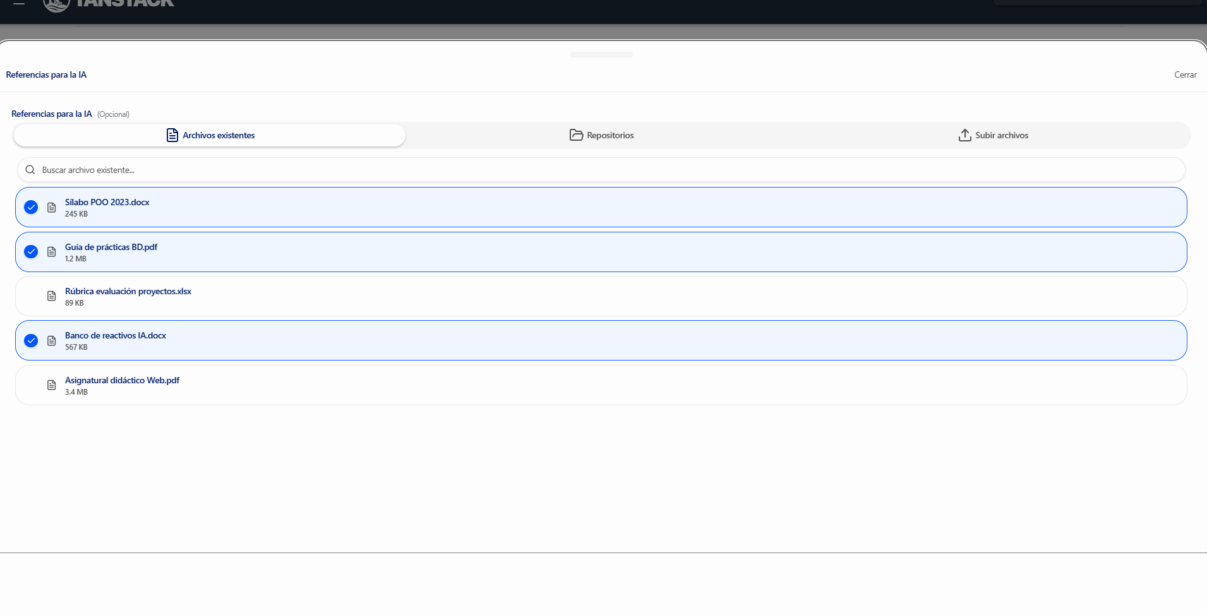Viewport: 1207px width, 615px height.
Task: Click the file icon beside Banco de reactivos IA.docx
Action: click(52, 341)
